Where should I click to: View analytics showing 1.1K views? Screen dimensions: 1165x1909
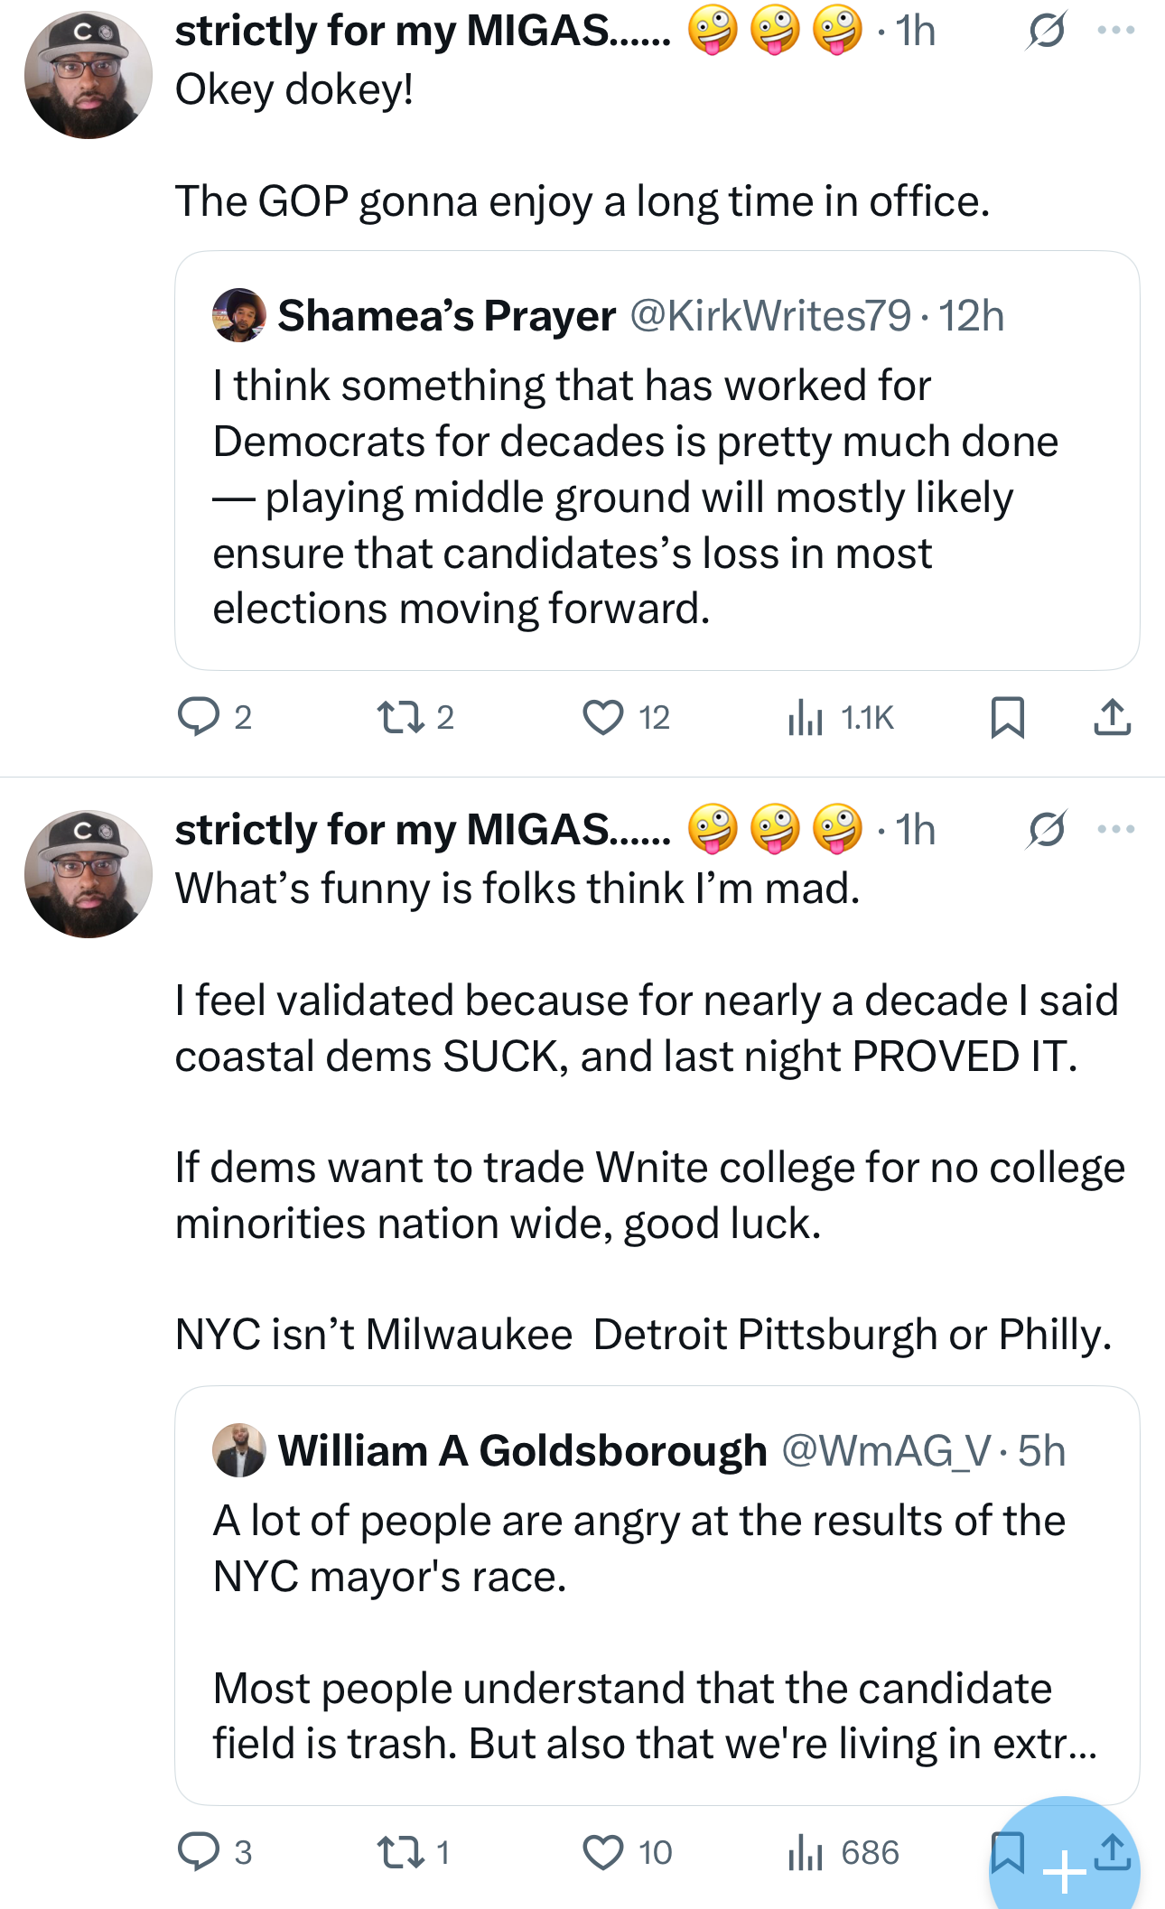coord(806,718)
